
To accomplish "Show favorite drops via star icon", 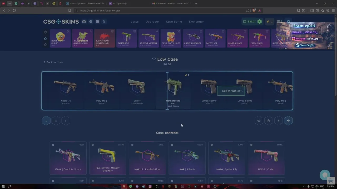I will [45, 45].
